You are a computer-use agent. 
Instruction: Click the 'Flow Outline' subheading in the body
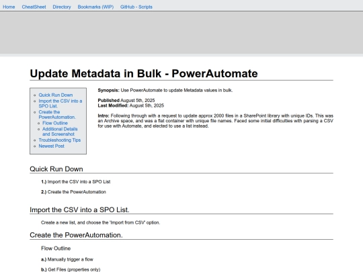coord(56,248)
